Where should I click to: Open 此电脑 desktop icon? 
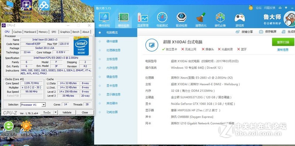coord(8,7)
